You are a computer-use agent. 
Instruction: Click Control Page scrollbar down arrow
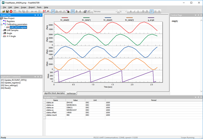pos(201,91)
